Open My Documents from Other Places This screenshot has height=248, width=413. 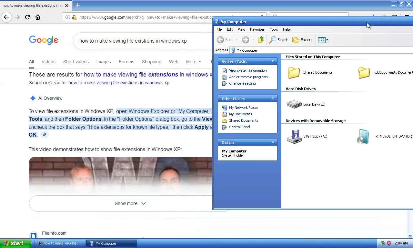click(x=240, y=114)
